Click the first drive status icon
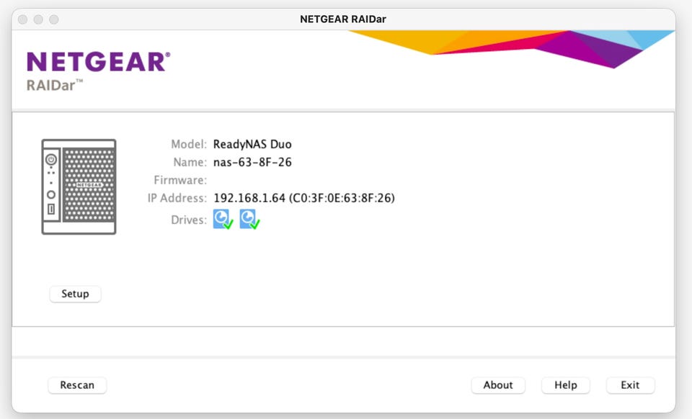This screenshot has width=692, height=419. 223,219
